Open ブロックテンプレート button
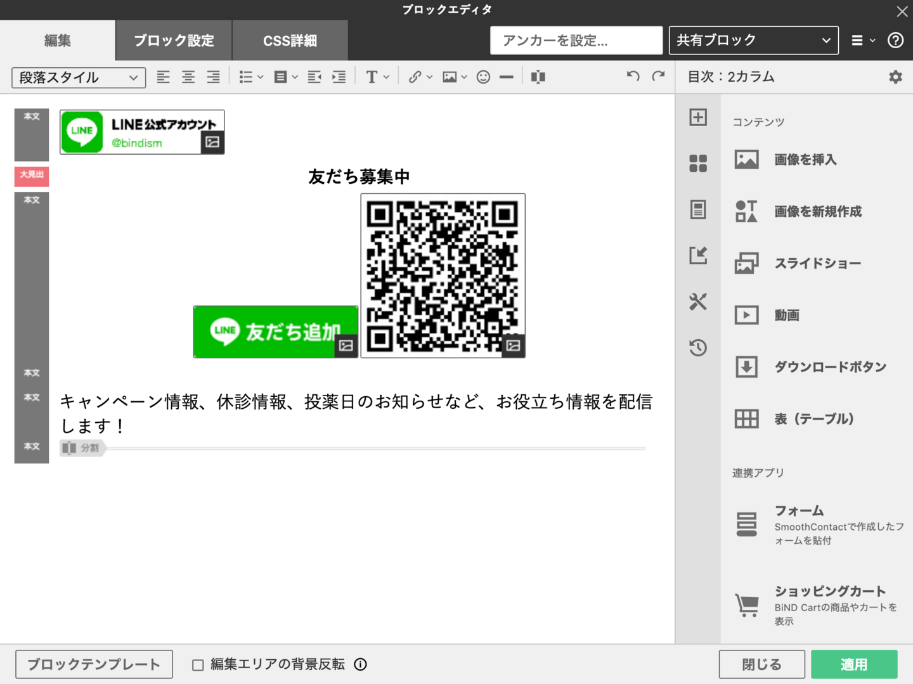Viewport: 913px width, 684px height. [94, 664]
